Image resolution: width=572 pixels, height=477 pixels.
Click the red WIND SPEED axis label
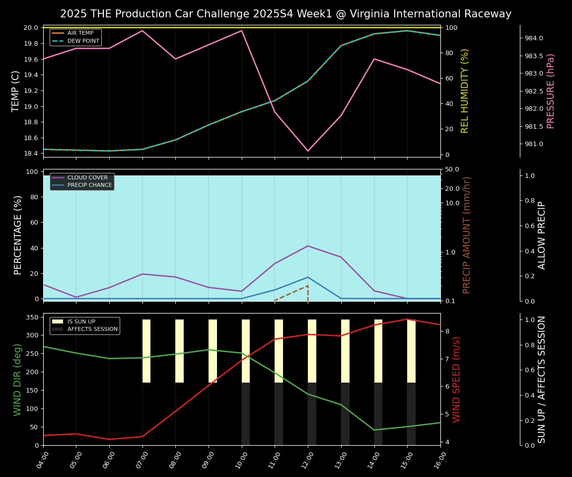(455, 380)
